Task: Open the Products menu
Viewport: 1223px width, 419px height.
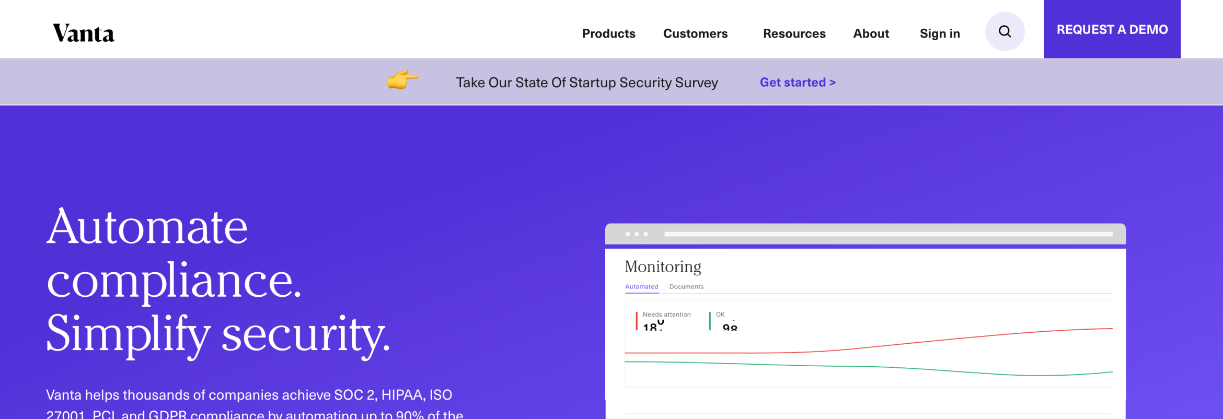Action: point(608,33)
